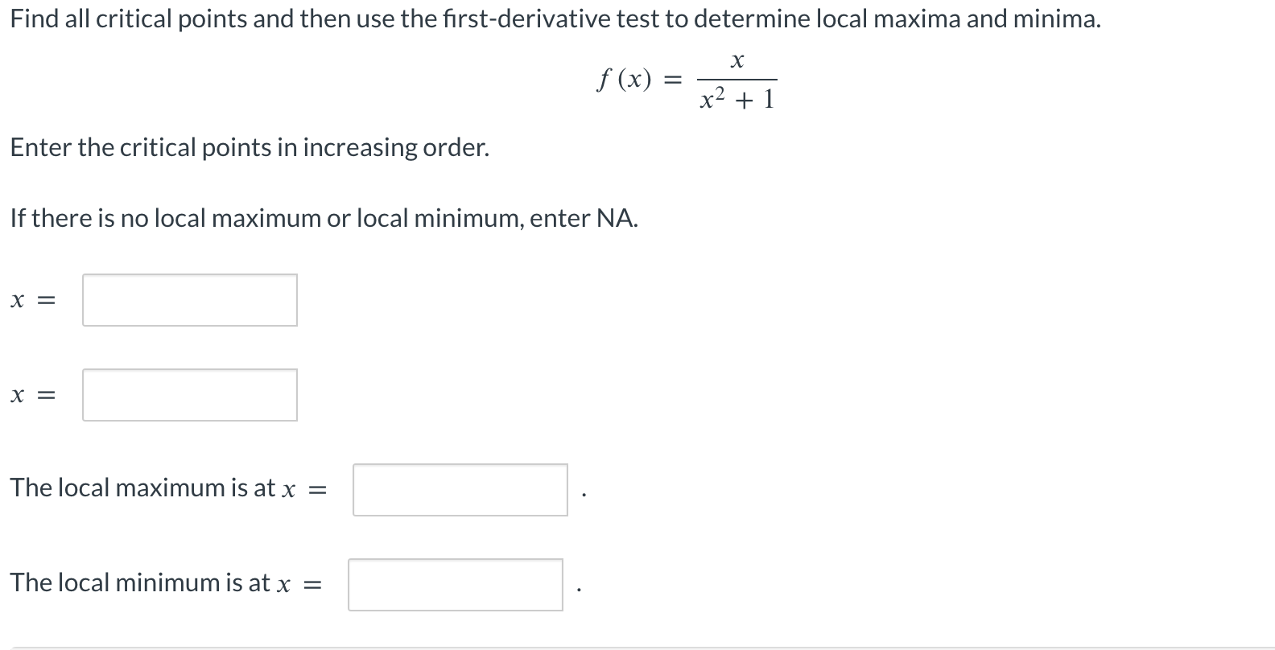Click the x numerator in the formula
1275x650 pixels.
tap(737, 60)
